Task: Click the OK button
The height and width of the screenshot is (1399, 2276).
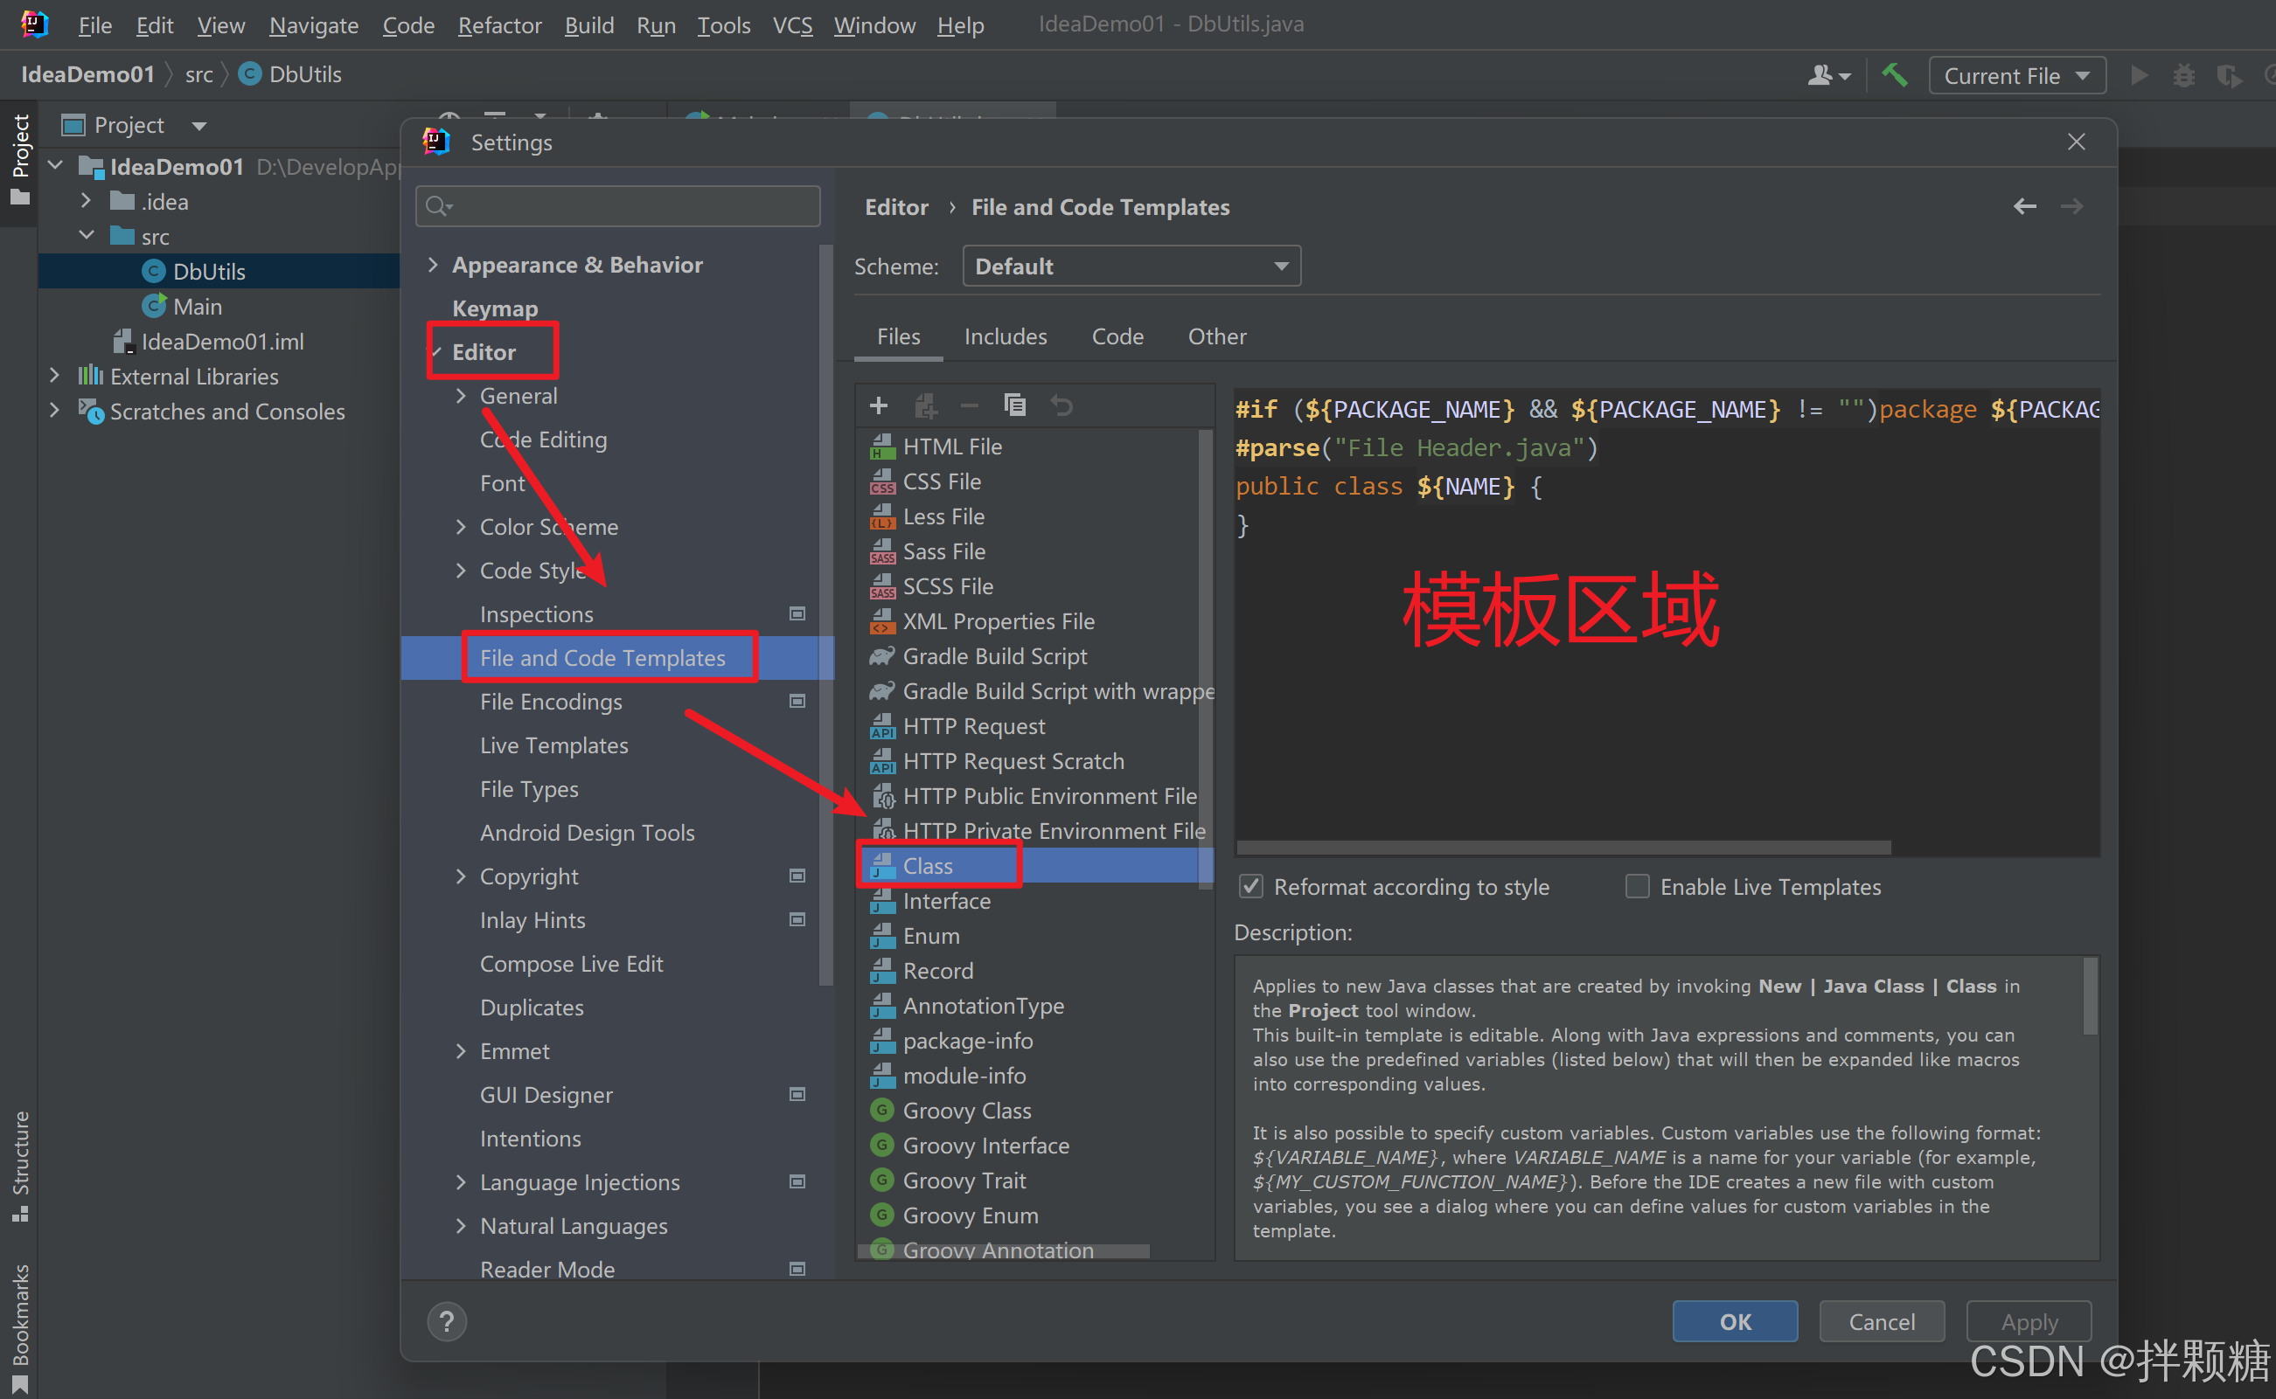Action: [1735, 1321]
